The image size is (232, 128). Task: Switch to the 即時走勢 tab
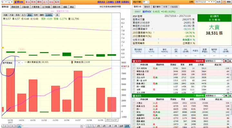[x=15, y=7]
